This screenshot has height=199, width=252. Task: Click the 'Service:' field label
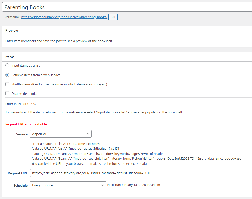(22, 134)
